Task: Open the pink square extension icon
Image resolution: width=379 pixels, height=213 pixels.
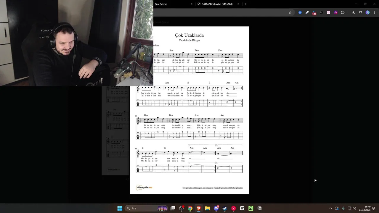Action: [x=328, y=12]
